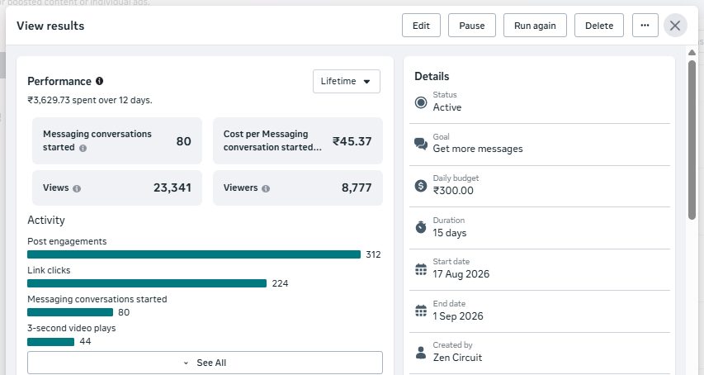Expand See All activity metrics
This screenshot has width=704, height=375.
point(206,363)
